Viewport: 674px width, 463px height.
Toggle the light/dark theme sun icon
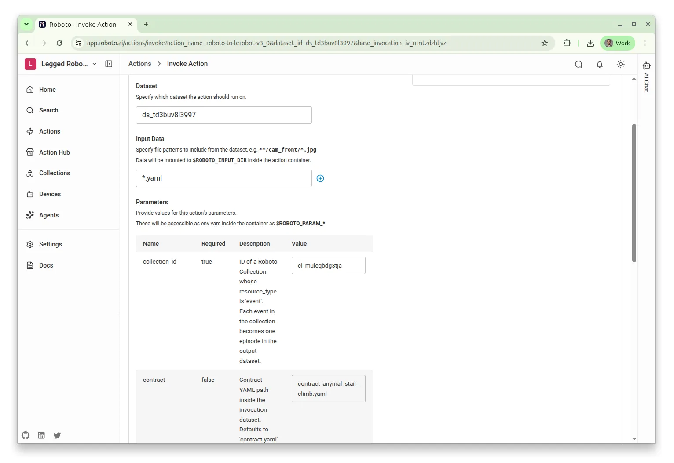[621, 64]
